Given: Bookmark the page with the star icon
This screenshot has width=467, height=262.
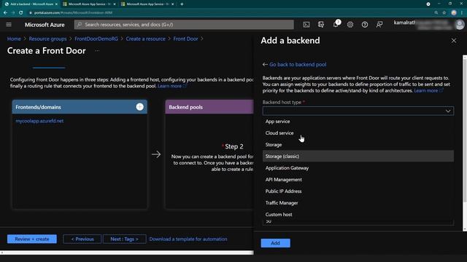Looking at the screenshot, I should click(x=444, y=13).
